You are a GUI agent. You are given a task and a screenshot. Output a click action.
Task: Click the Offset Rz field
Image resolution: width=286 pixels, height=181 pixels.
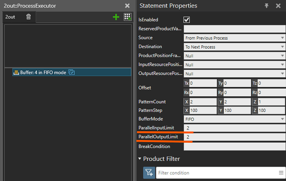(271, 93)
